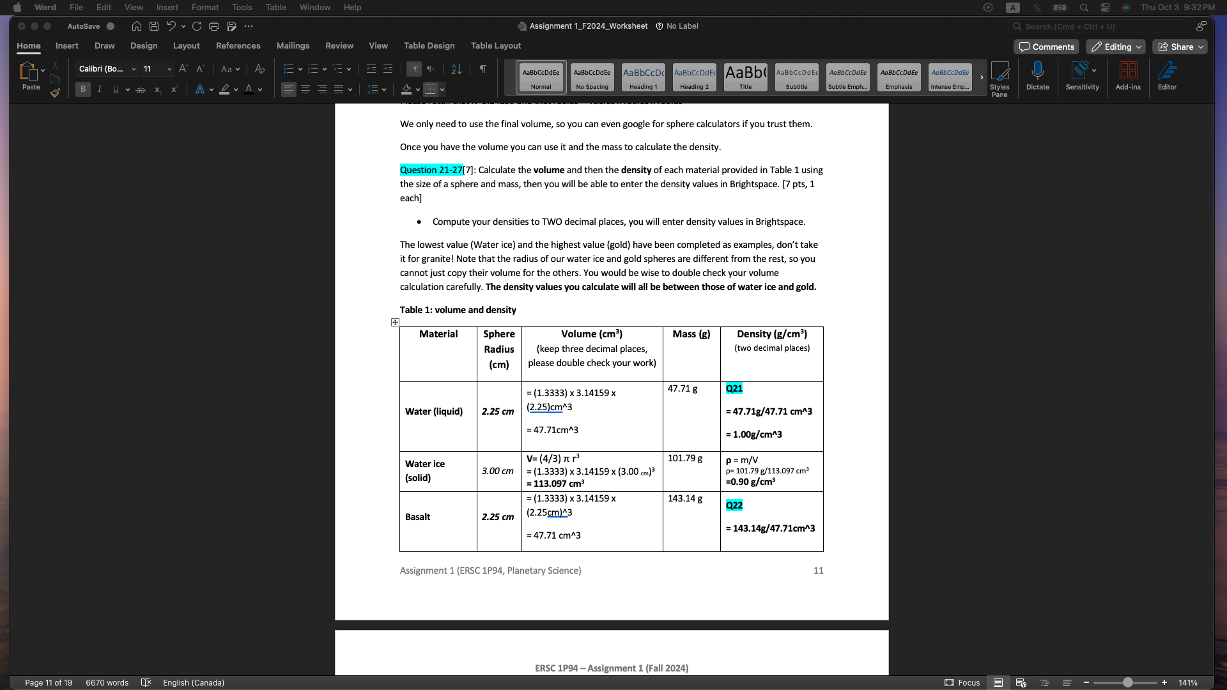Click the Comments button
The width and height of the screenshot is (1227, 690).
[1046, 47]
